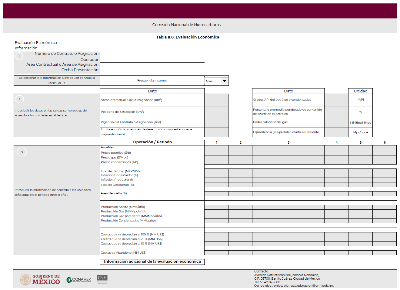Viewport: 400px width, 290px height.
Task: Click the circled step 1 marker
Action: point(19,56)
